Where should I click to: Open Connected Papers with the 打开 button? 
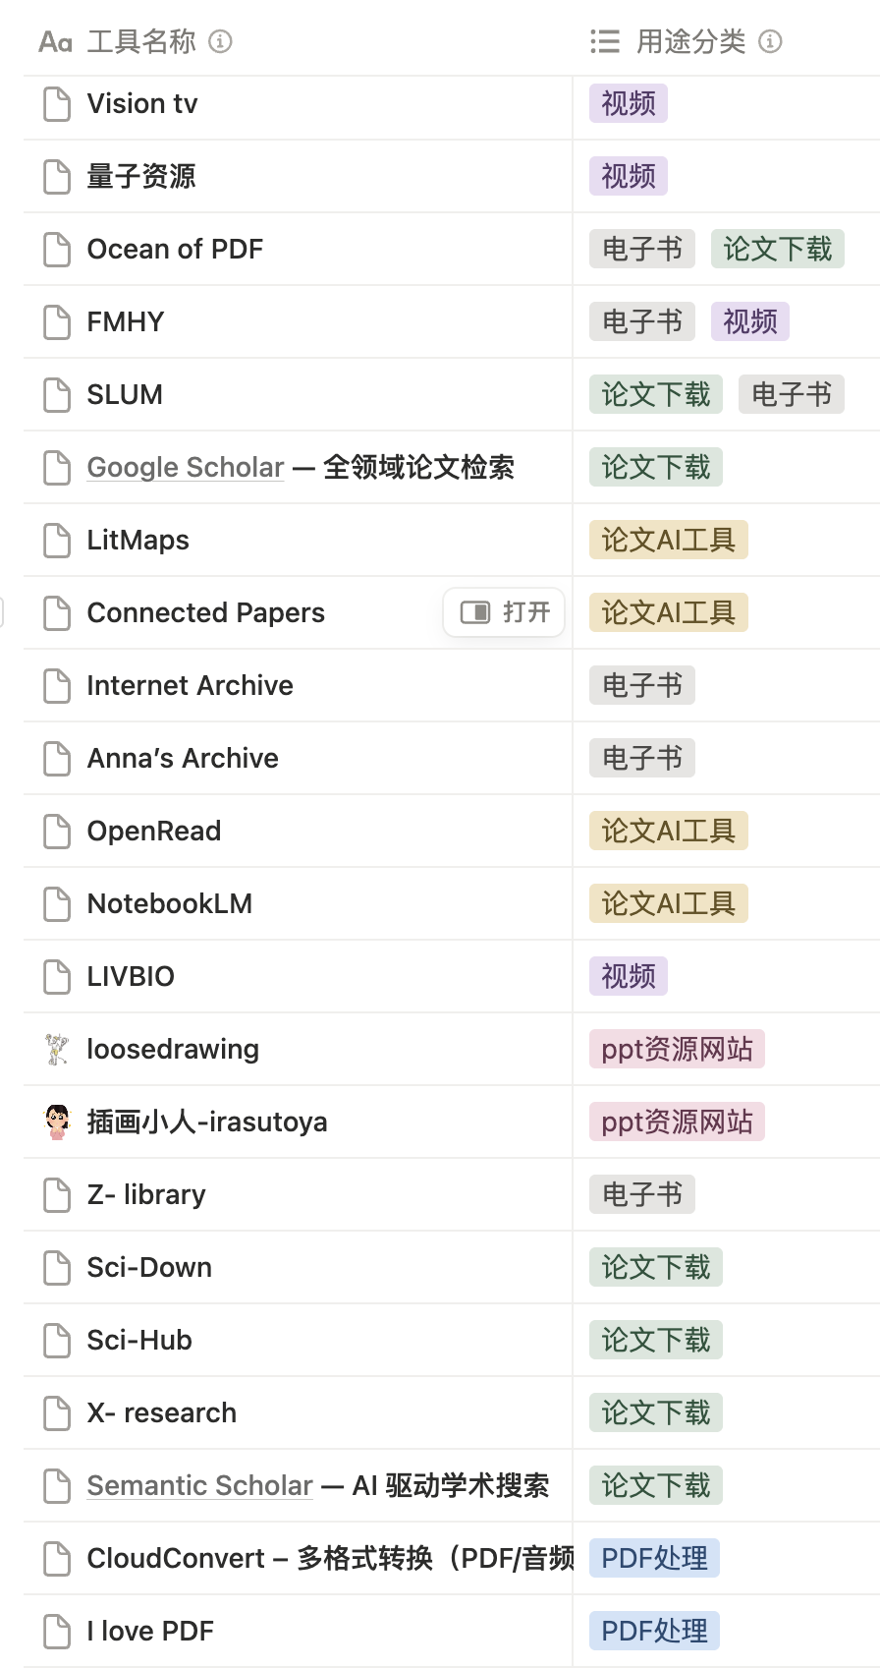pyautogui.click(x=505, y=612)
